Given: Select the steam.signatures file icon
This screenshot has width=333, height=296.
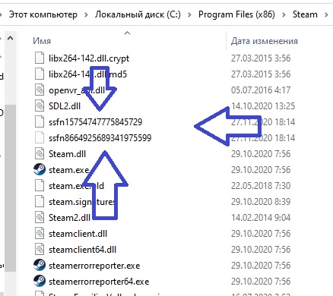Looking at the screenshot, I should point(40,202).
